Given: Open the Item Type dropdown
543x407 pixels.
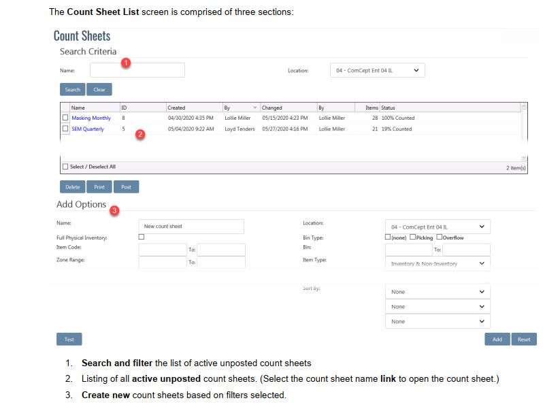Looking at the screenshot, I should tap(438, 263).
